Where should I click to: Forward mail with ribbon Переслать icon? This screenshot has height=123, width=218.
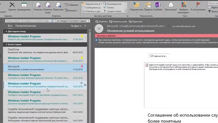58,6
